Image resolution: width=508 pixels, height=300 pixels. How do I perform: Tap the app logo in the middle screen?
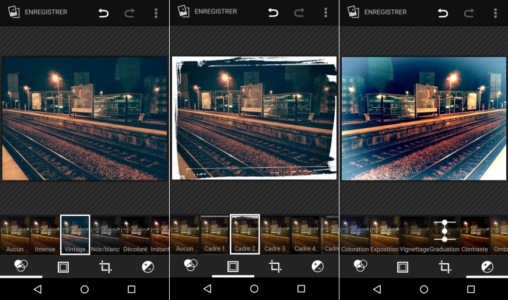click(x=184, y=12)
